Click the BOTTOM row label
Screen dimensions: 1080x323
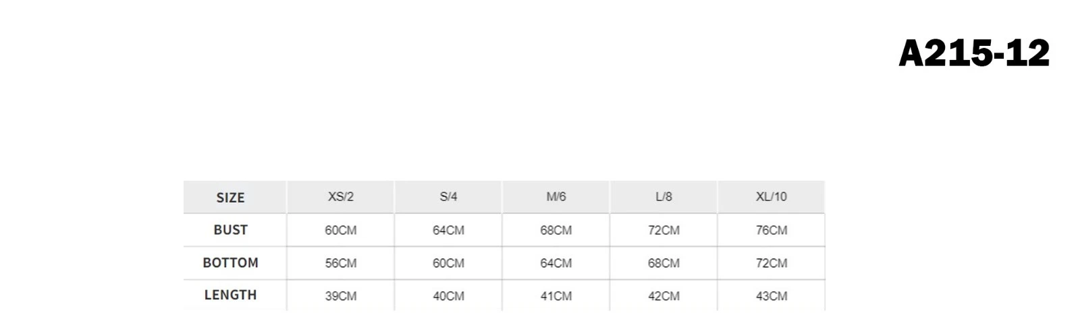point(231,263)
